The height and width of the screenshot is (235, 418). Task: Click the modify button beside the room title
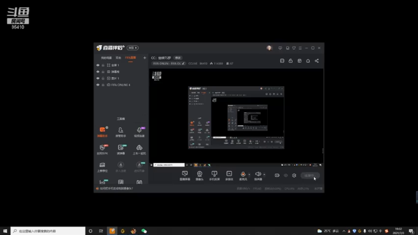(x=178, y=58)
